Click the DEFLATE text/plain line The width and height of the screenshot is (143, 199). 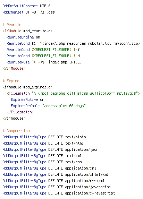44,137
